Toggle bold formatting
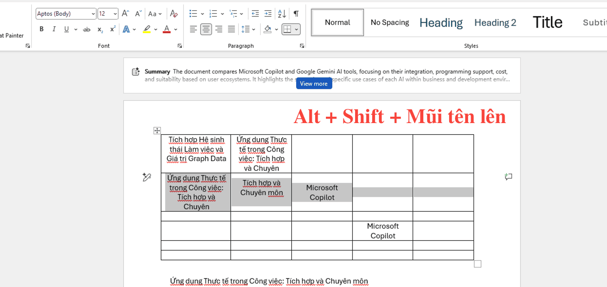Image resolution: width=607 pixels, height=287 pixels. coord(41,29)
